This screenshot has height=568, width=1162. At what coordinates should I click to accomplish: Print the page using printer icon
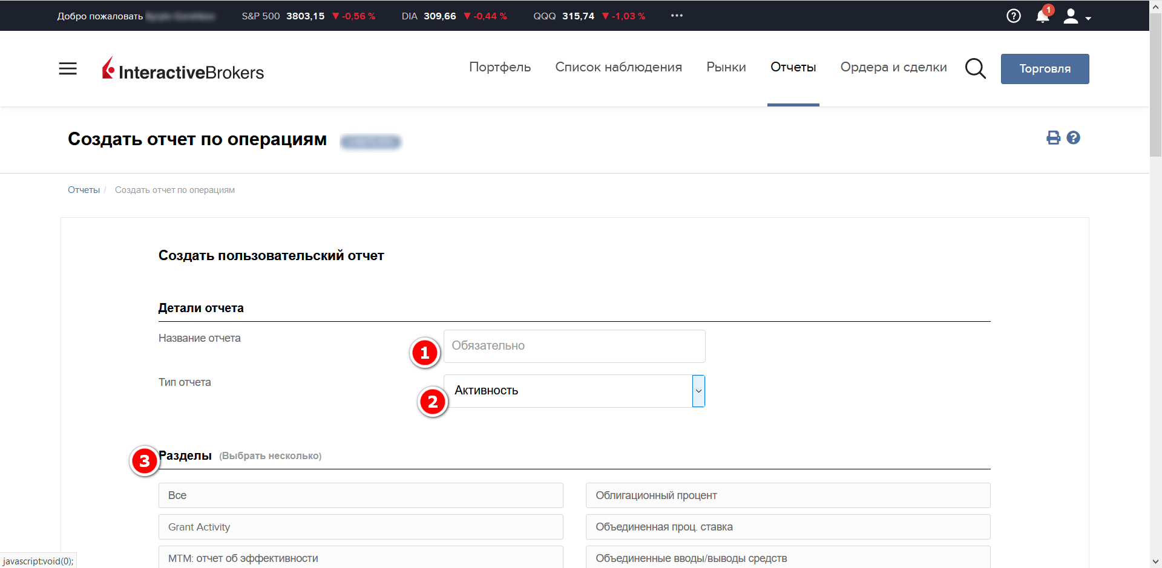pyautogui.click(x=1053, y=138)
